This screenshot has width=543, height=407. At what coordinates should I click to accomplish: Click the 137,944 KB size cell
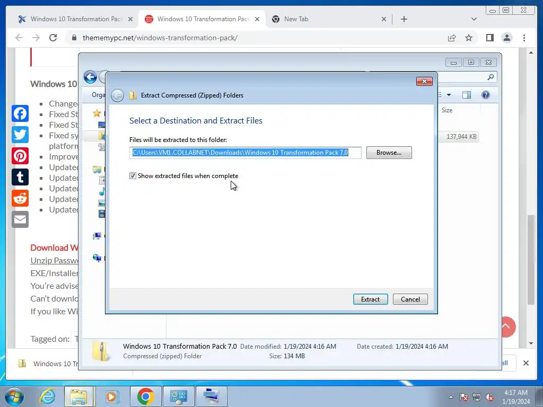coord(461,136)
